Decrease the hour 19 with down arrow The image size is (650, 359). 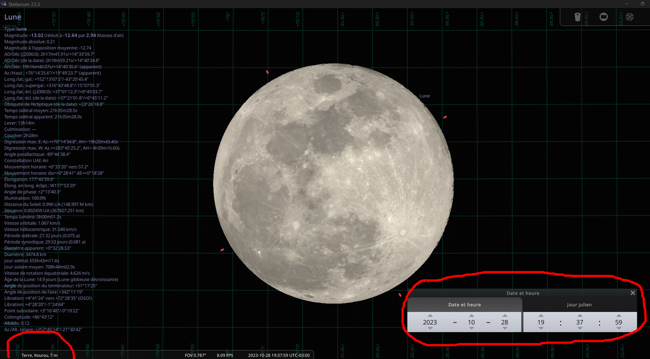coord(541,329)
